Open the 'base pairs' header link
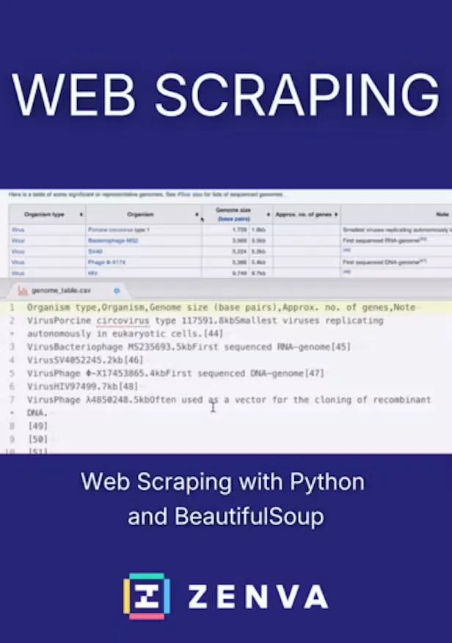This screenshot has height=643, width=452. [234, 219]
